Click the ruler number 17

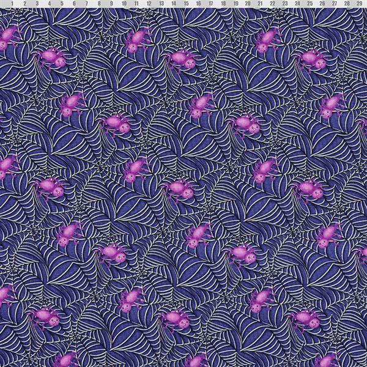pos(211,4)
